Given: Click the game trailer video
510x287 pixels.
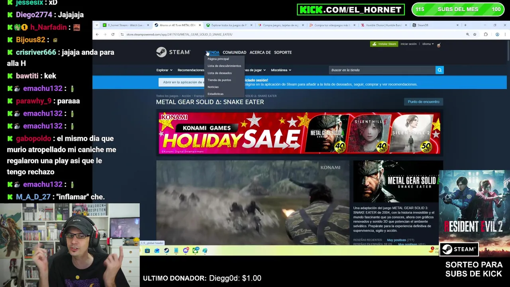Looking at the screenshot, I should [x=253, y=202].
